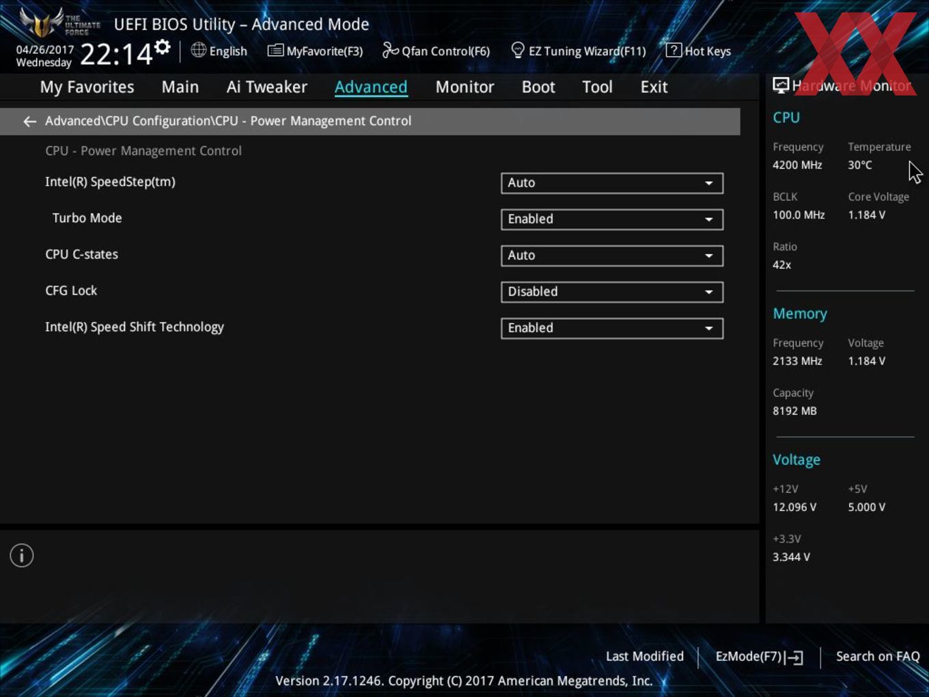The image size is (929, 697).
Task: Click the 5.000 V reading
Action: coord(867,508)
